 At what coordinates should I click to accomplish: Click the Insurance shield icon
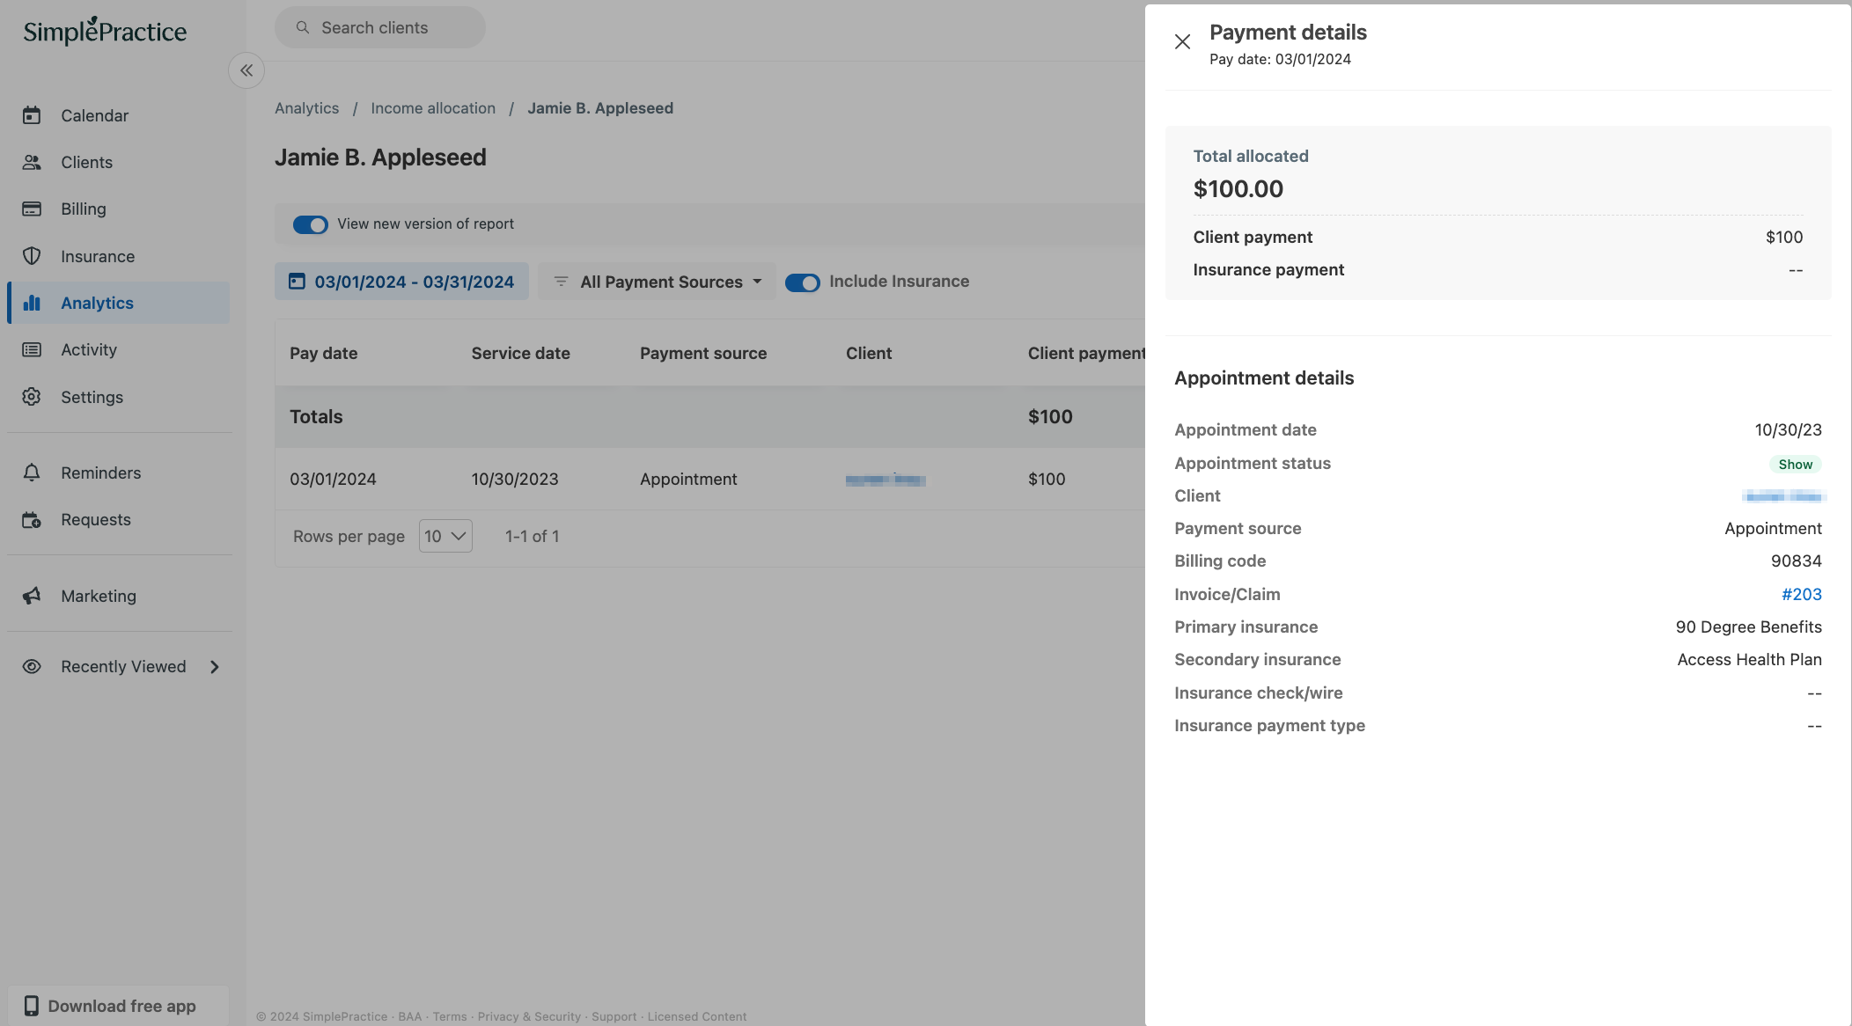click(32, 256)
